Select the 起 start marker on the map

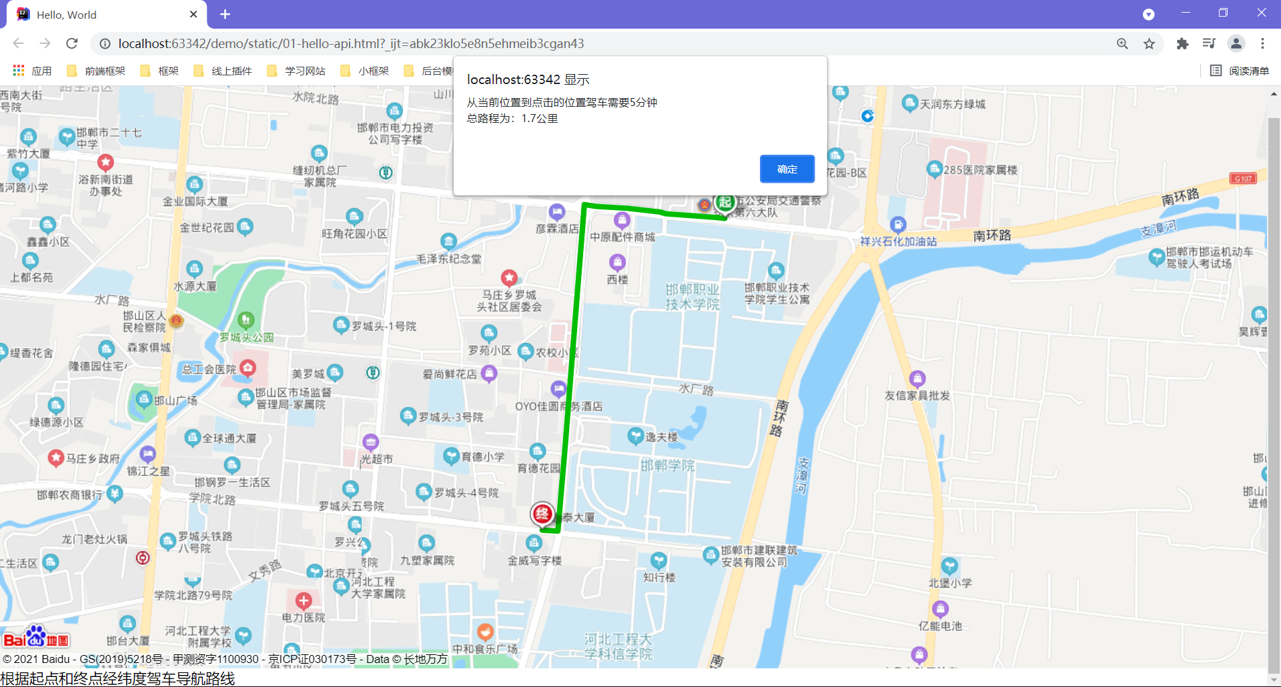(x=725, y=201)
